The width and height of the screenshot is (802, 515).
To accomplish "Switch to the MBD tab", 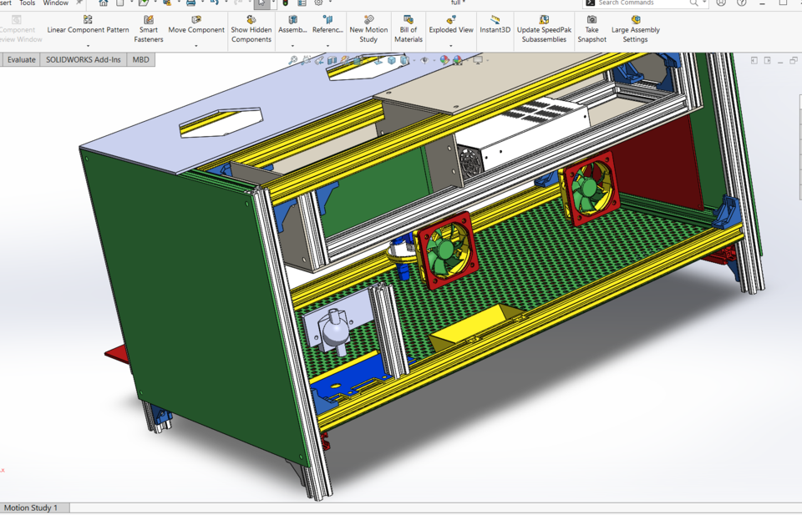I will 140,59.
